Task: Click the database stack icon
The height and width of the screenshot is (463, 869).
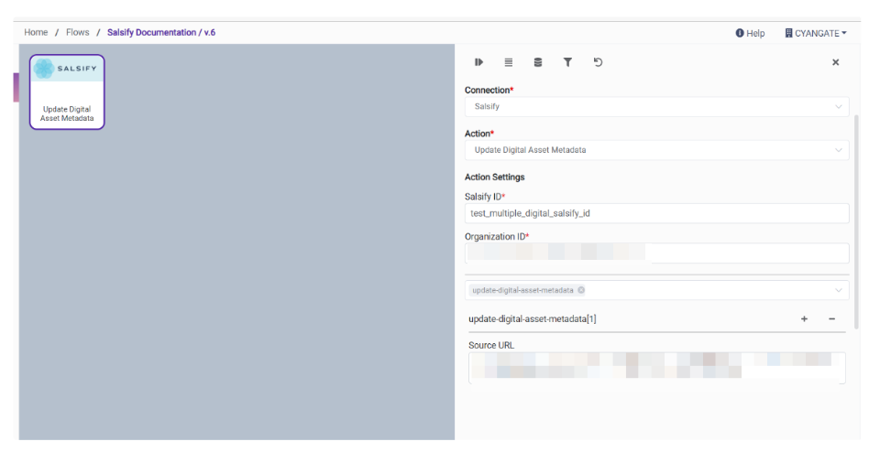Action: [538, 62]
